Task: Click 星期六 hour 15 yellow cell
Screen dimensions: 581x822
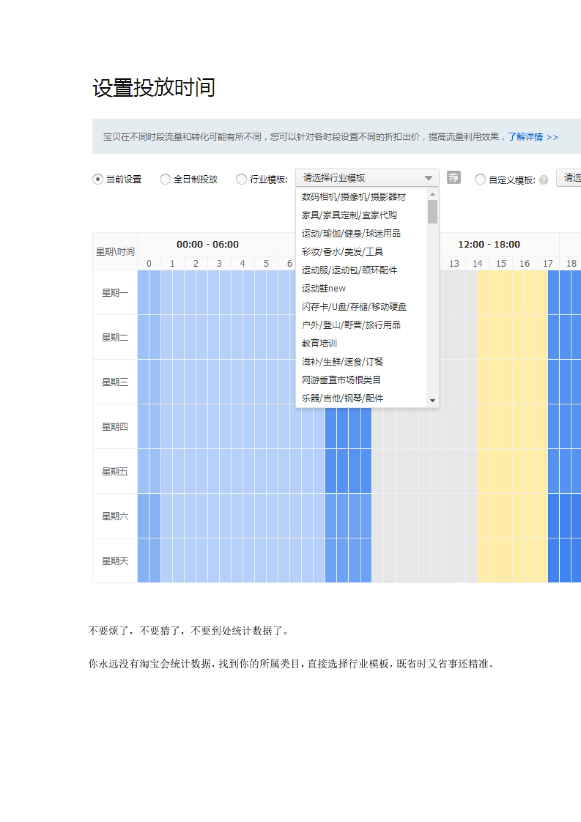Action: click(501, 516)
